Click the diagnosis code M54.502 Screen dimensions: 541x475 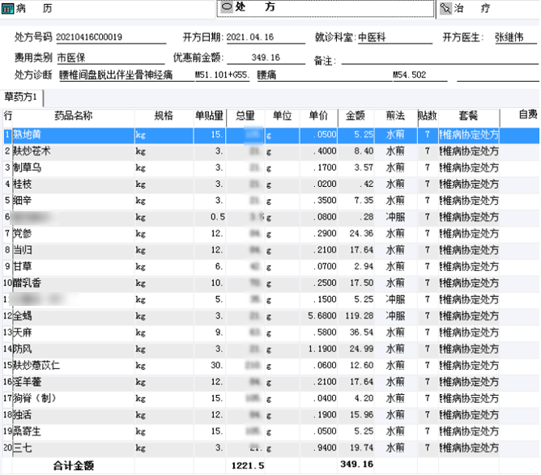(x=420, y=74)
